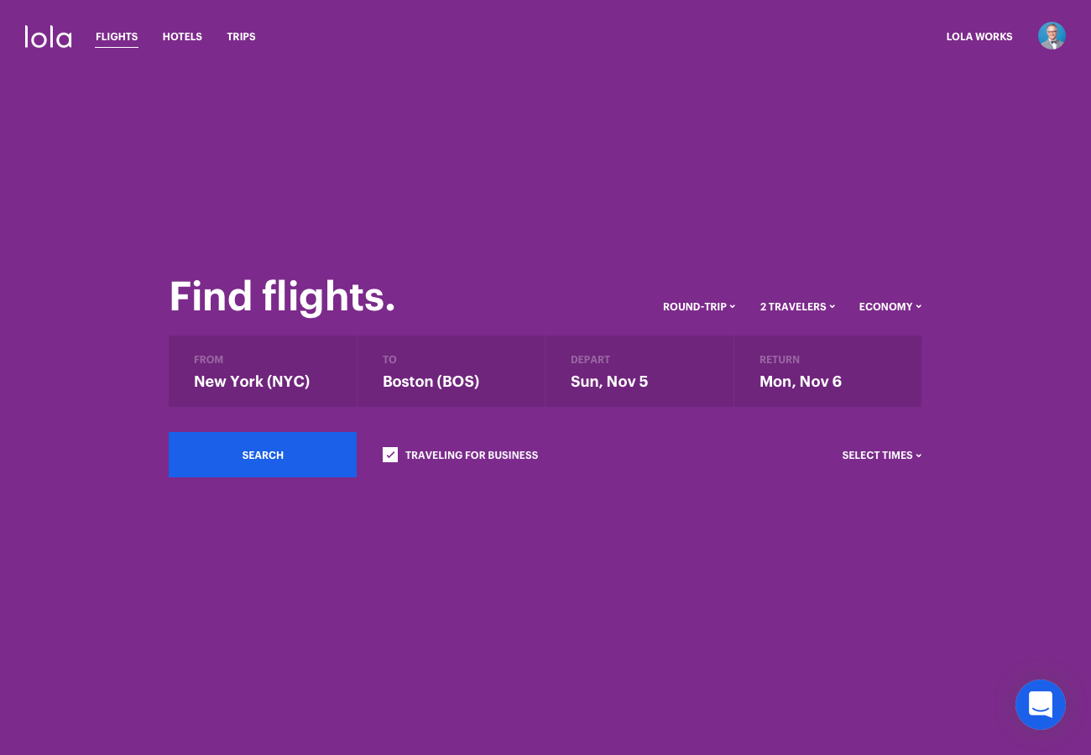Switch to the Flights tab
Image resolution: width=1091 pixels, height=755 pixels.
[x=117, y=37]
